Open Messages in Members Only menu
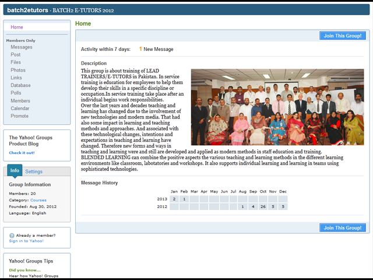373x280 pixels. tap(22, 47)
